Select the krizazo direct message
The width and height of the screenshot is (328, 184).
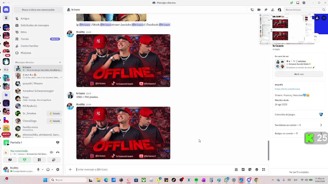click(x=38, y=68)
